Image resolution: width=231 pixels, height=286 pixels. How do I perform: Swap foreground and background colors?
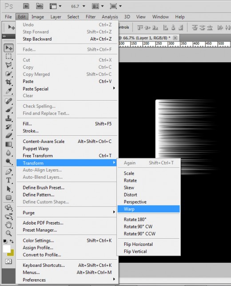click(x=12, y=241)
